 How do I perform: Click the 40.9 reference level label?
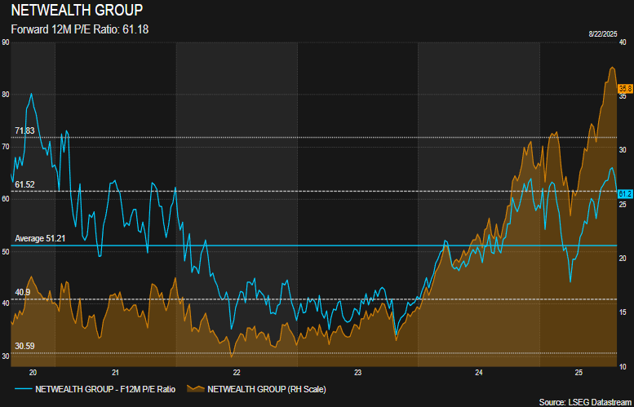pos(23,292)
